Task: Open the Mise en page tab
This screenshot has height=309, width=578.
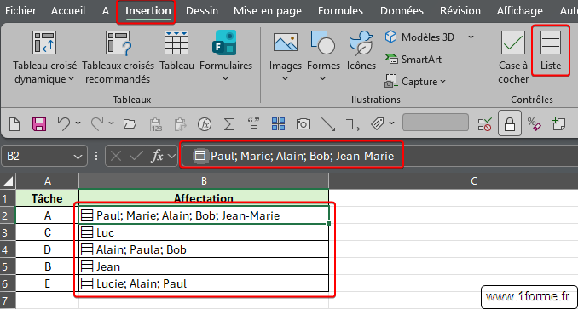Action: 267,11
